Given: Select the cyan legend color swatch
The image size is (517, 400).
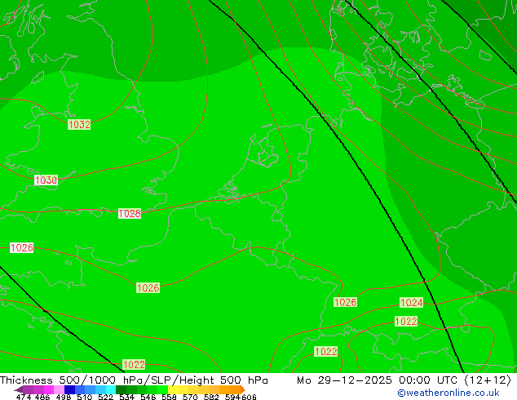Looking at the screenshot, I should [x=111, y=389].
